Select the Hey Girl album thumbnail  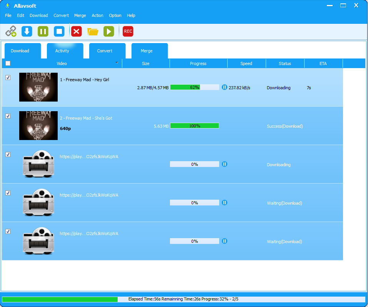[x=38, y=87]
